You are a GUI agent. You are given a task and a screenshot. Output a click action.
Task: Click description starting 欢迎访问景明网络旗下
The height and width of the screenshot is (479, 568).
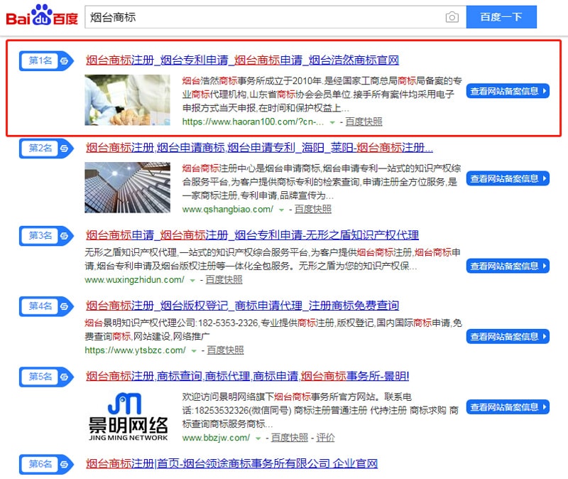tap(320, 411)
